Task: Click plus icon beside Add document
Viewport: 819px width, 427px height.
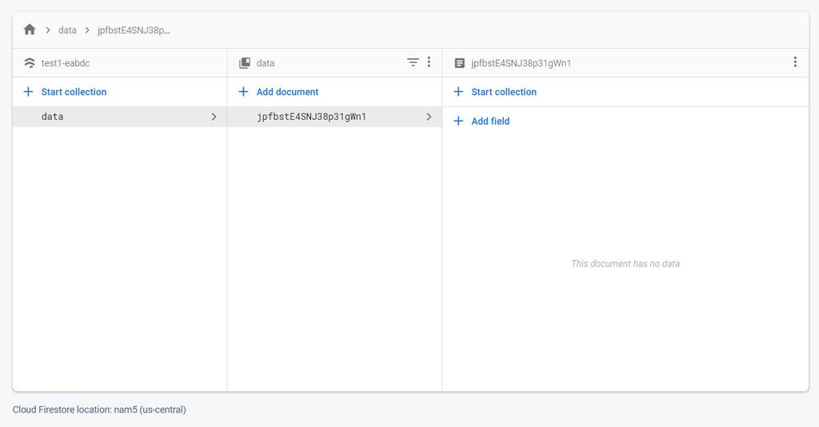Action: point(244,92)
